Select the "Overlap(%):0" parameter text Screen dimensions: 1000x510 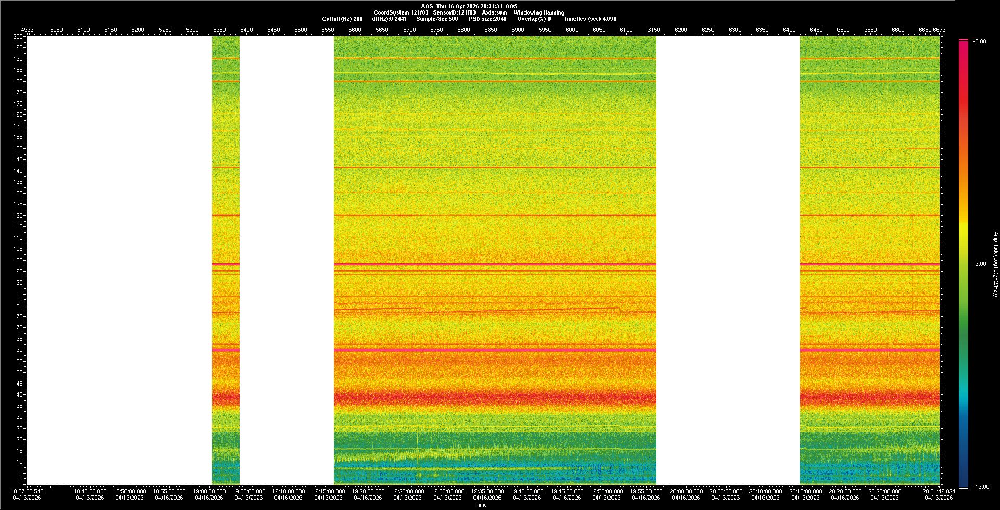point(534,19)
